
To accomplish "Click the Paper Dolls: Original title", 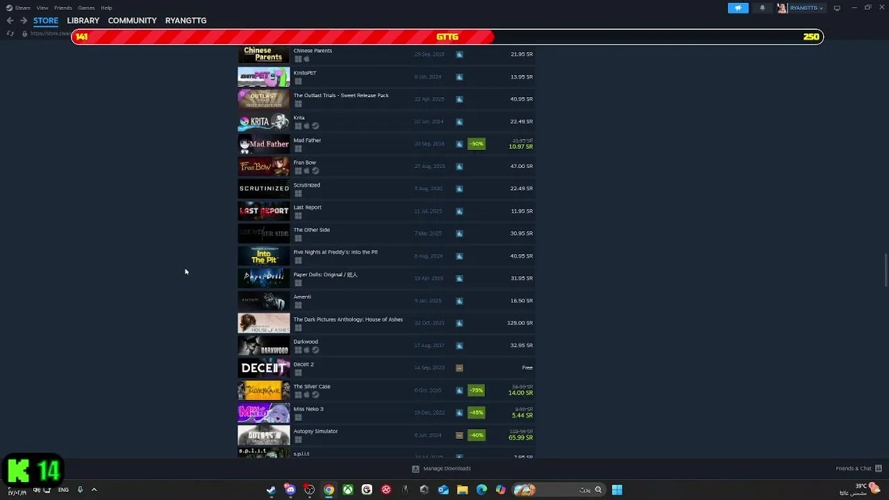I will click(x=325, y=274).
